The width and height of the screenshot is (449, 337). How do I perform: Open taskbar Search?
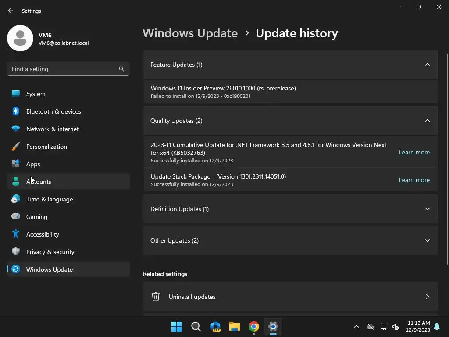[196, 326]
